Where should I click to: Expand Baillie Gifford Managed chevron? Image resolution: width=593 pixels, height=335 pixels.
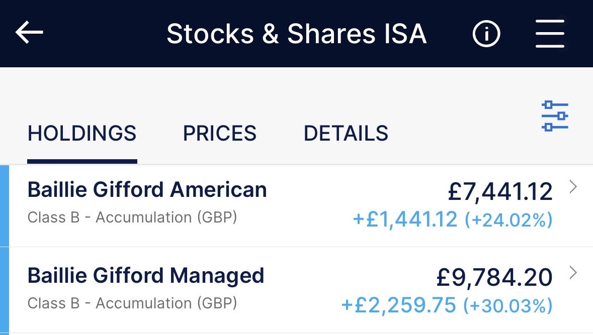573,272
